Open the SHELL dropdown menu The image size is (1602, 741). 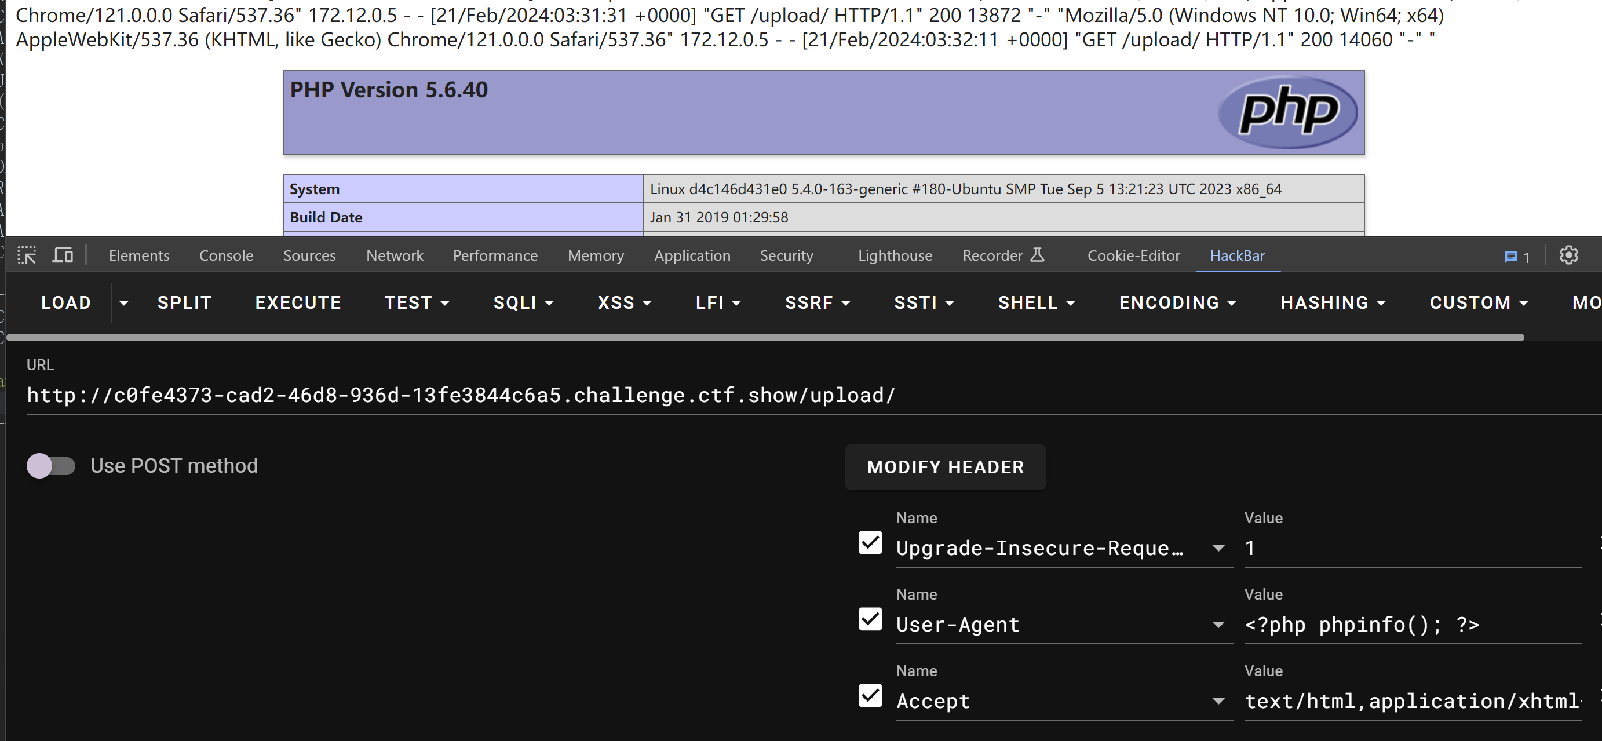tap(1036, 303)
